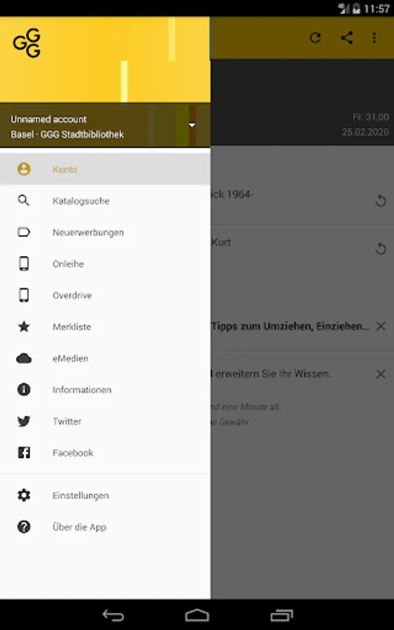Viewport: 394px width, 630px height.
Task: Tap the Katalogsuche magnifier icon
Action: [x=24, y=200]
